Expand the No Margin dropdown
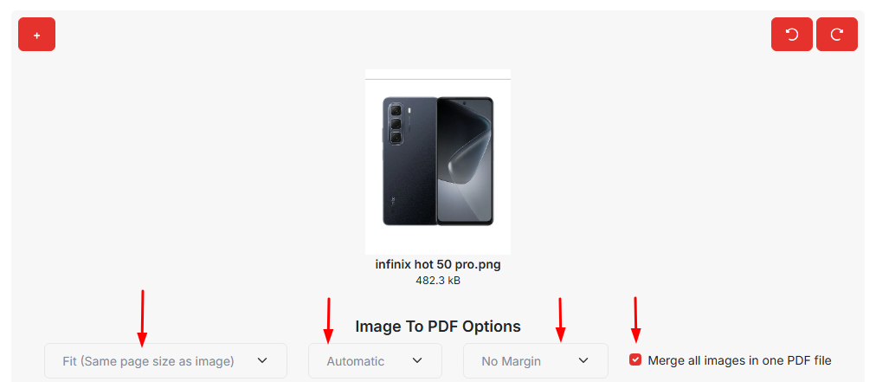The height and width of the screenshot is (382, 876). [x=512, y=361]
